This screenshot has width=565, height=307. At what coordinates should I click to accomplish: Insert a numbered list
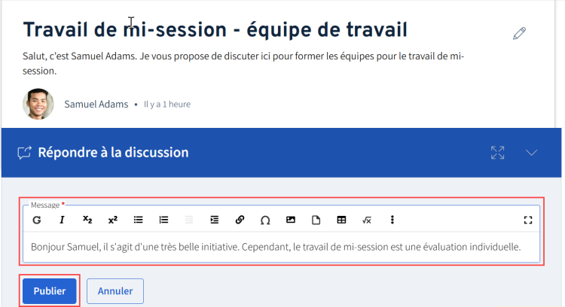[x=163, y=220]
